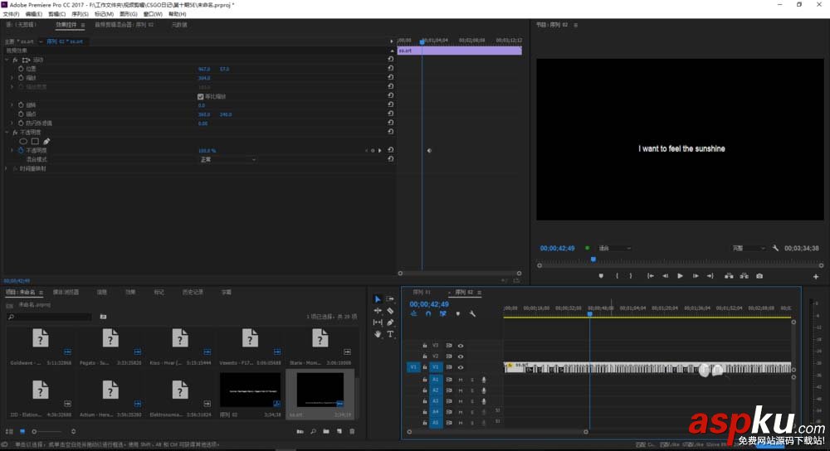830x451 pixels.
Task: Click Export Frame camera icon
Action: point(759,276)
